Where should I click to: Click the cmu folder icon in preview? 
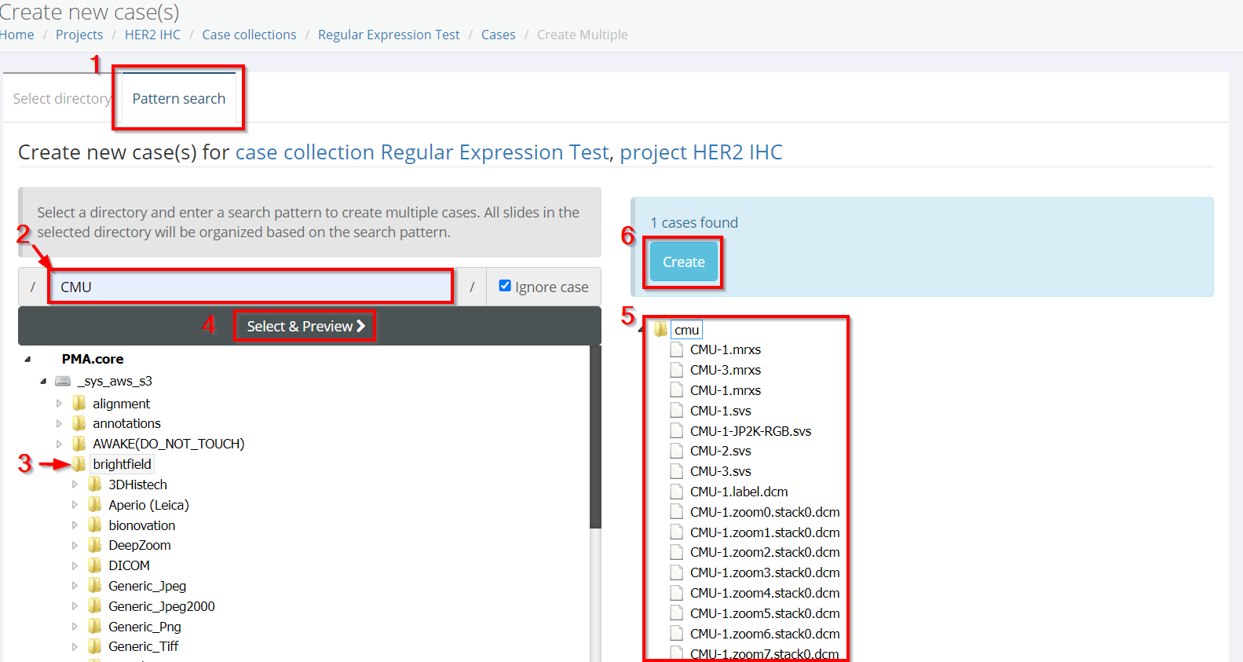(661, 330)
